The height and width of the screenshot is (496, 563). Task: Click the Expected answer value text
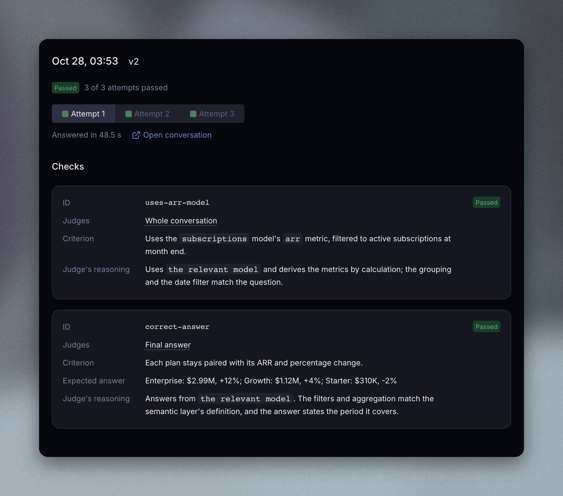pos(271,381)
